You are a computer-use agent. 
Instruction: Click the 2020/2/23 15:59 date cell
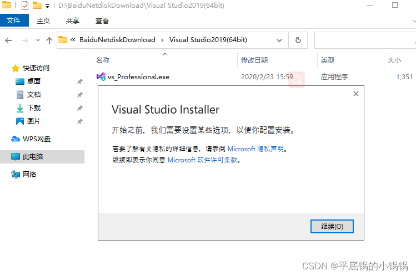tap(267, 76)
